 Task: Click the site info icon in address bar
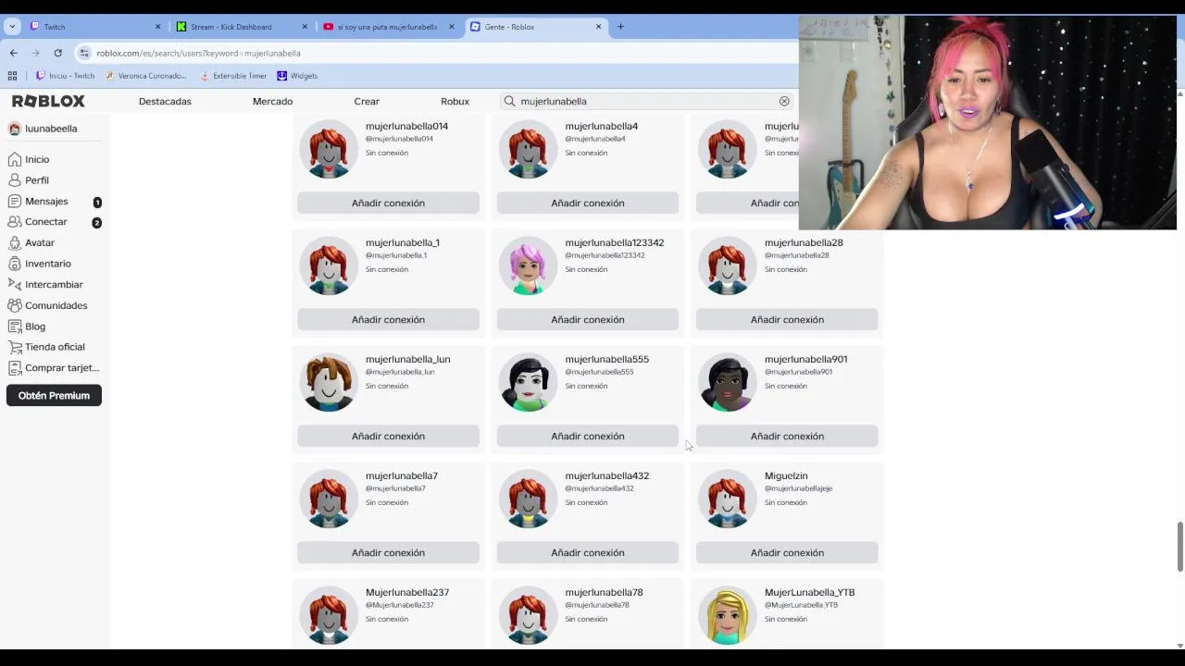(84, 53)
